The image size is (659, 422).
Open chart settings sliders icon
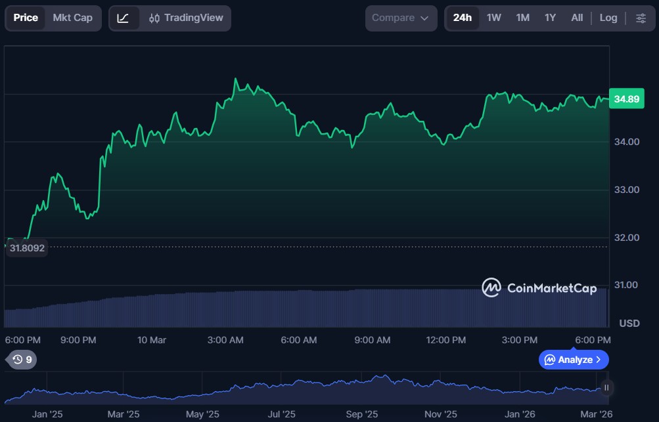pyautogui.click(x=641, y=18)
